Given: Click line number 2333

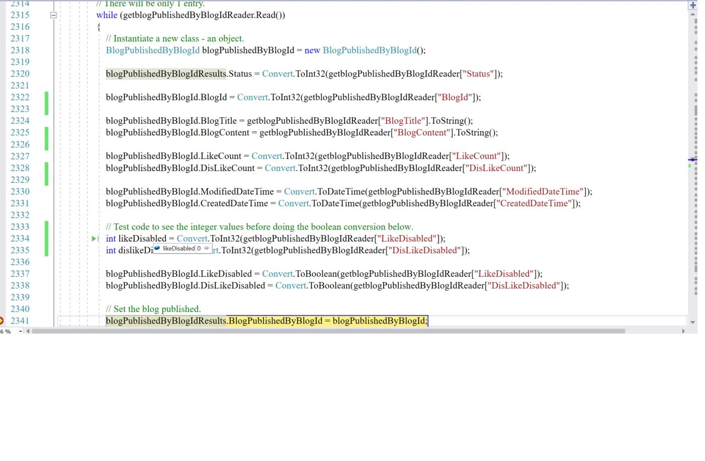Looking at the screenshot, I should coord(20,226).
